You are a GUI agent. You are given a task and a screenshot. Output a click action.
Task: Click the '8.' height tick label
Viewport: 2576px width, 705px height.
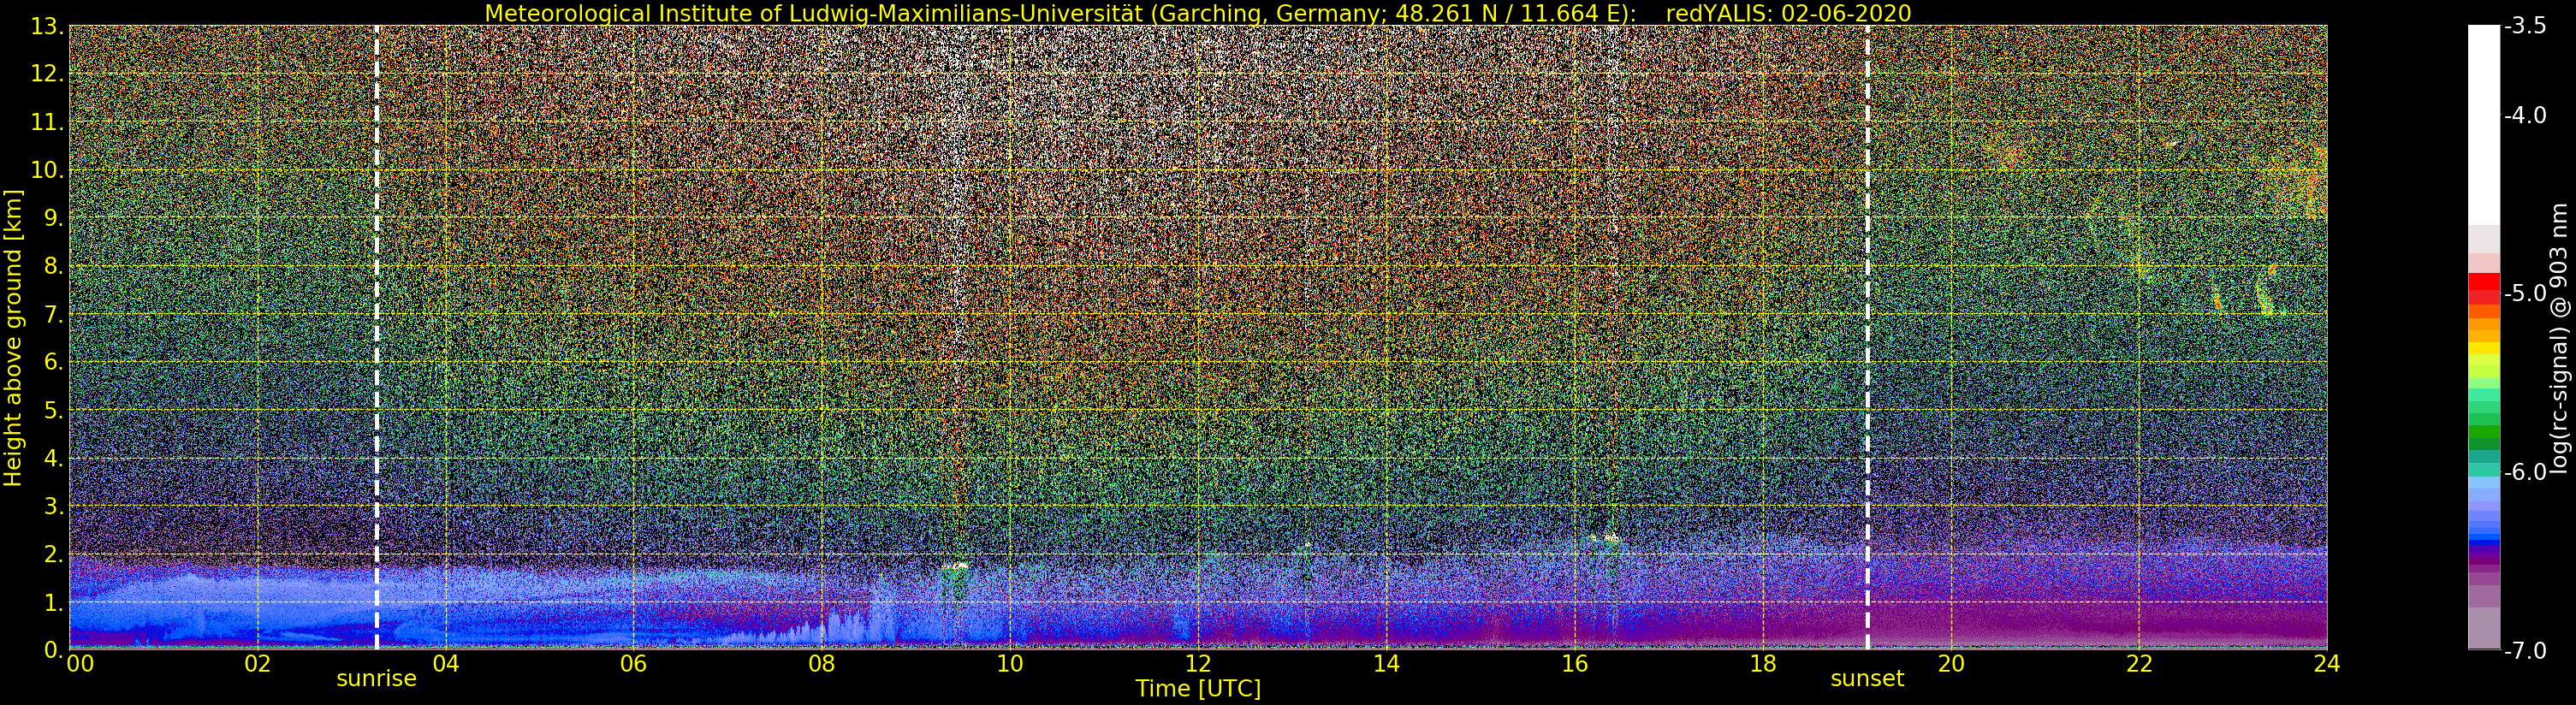[53, 266]
